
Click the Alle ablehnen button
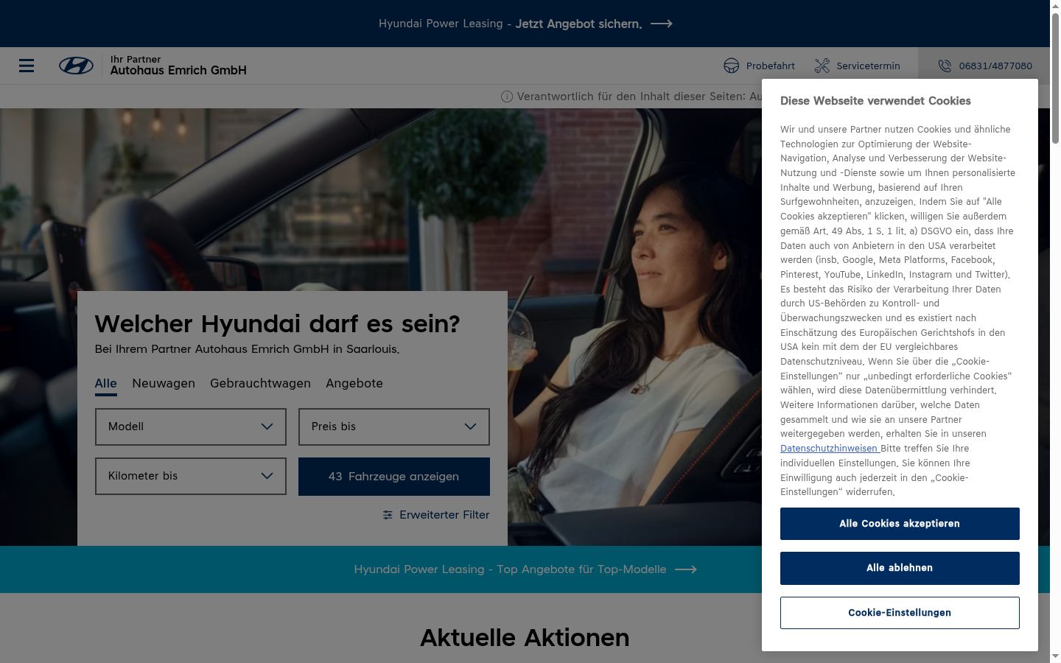[x=900, y=568]
